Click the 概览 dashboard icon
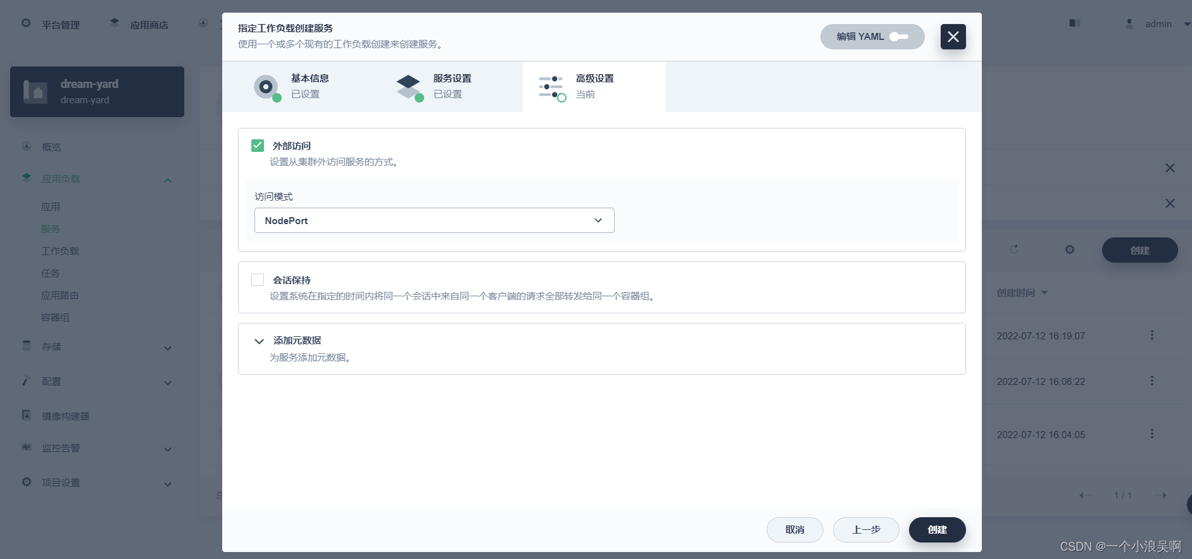1192x559 pixels. (x=27, y=146)
